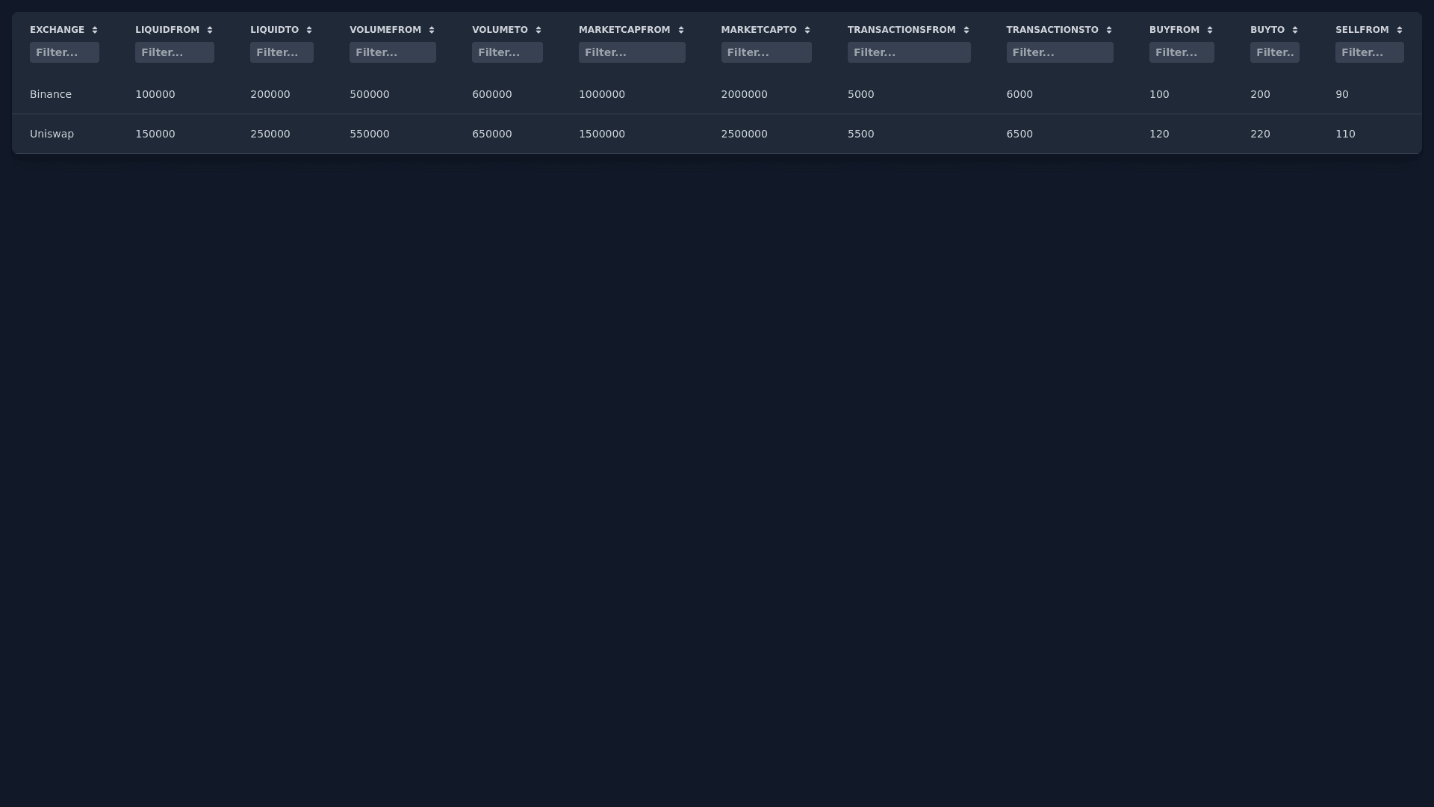1434x807 pixels.
Task: Click into the MARKETCAPFROM filter box
Action: coord(631,52)
